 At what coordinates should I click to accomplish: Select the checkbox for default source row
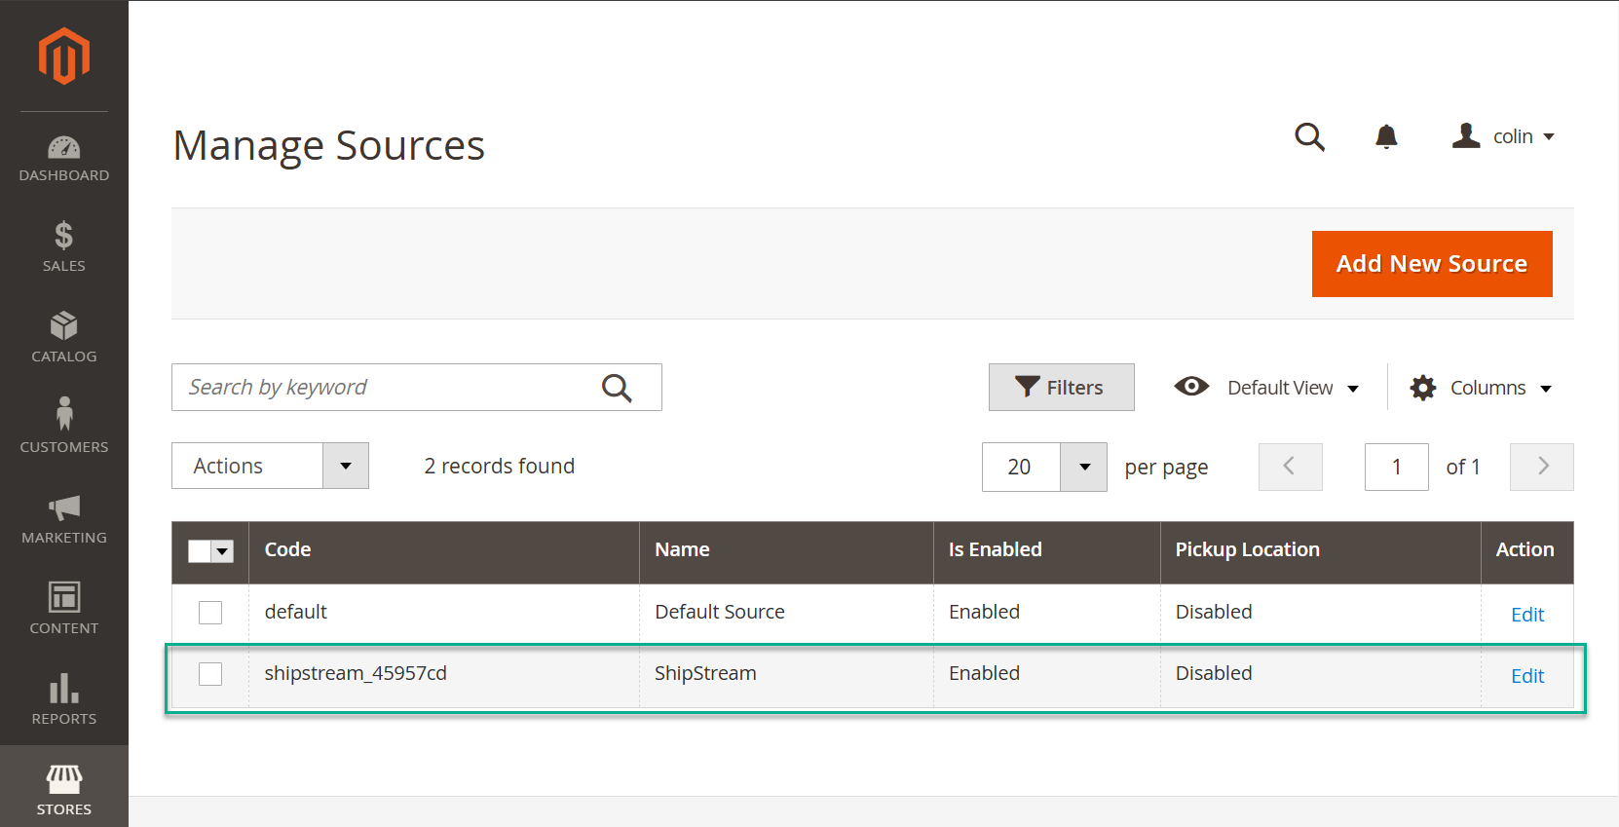tap(210, 613)
